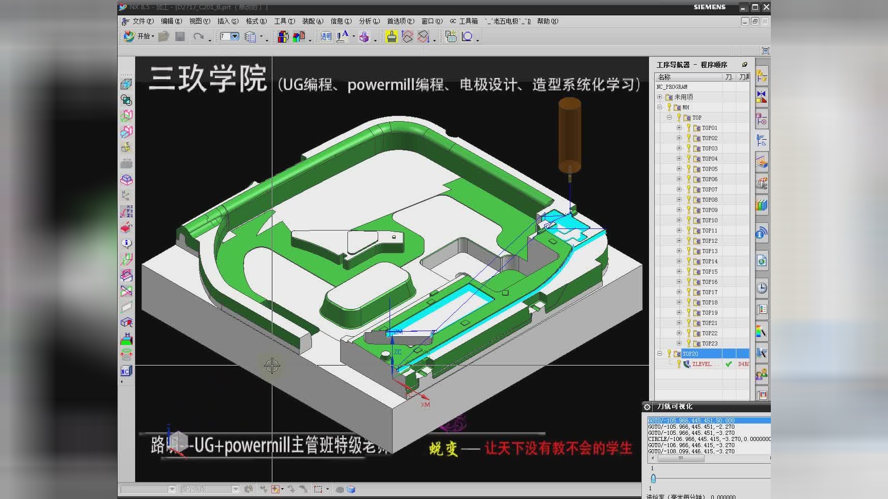Click the full screen toggle icon at top right
888x499 pixels.
(x=766, y=51)
